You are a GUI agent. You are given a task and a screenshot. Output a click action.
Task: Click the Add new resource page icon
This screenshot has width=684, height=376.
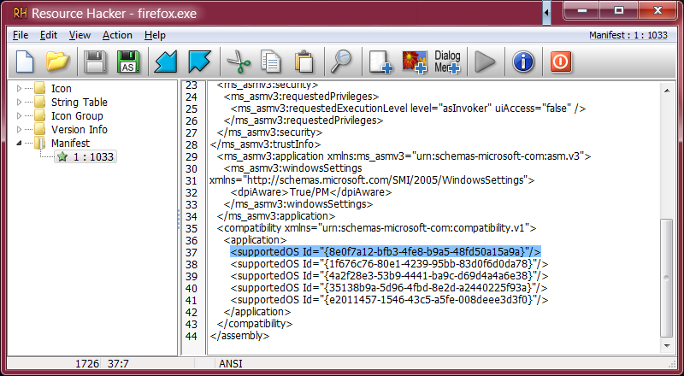[380, 62]
